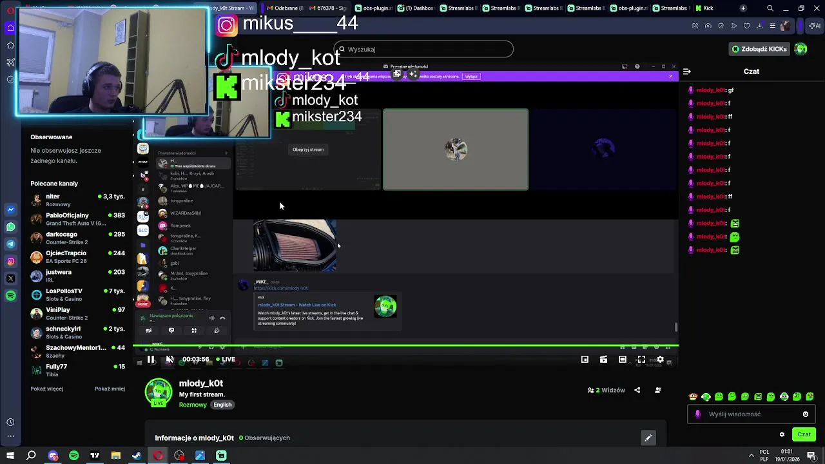
Task: Share the mlody_k0t stream
Action: 637,390
